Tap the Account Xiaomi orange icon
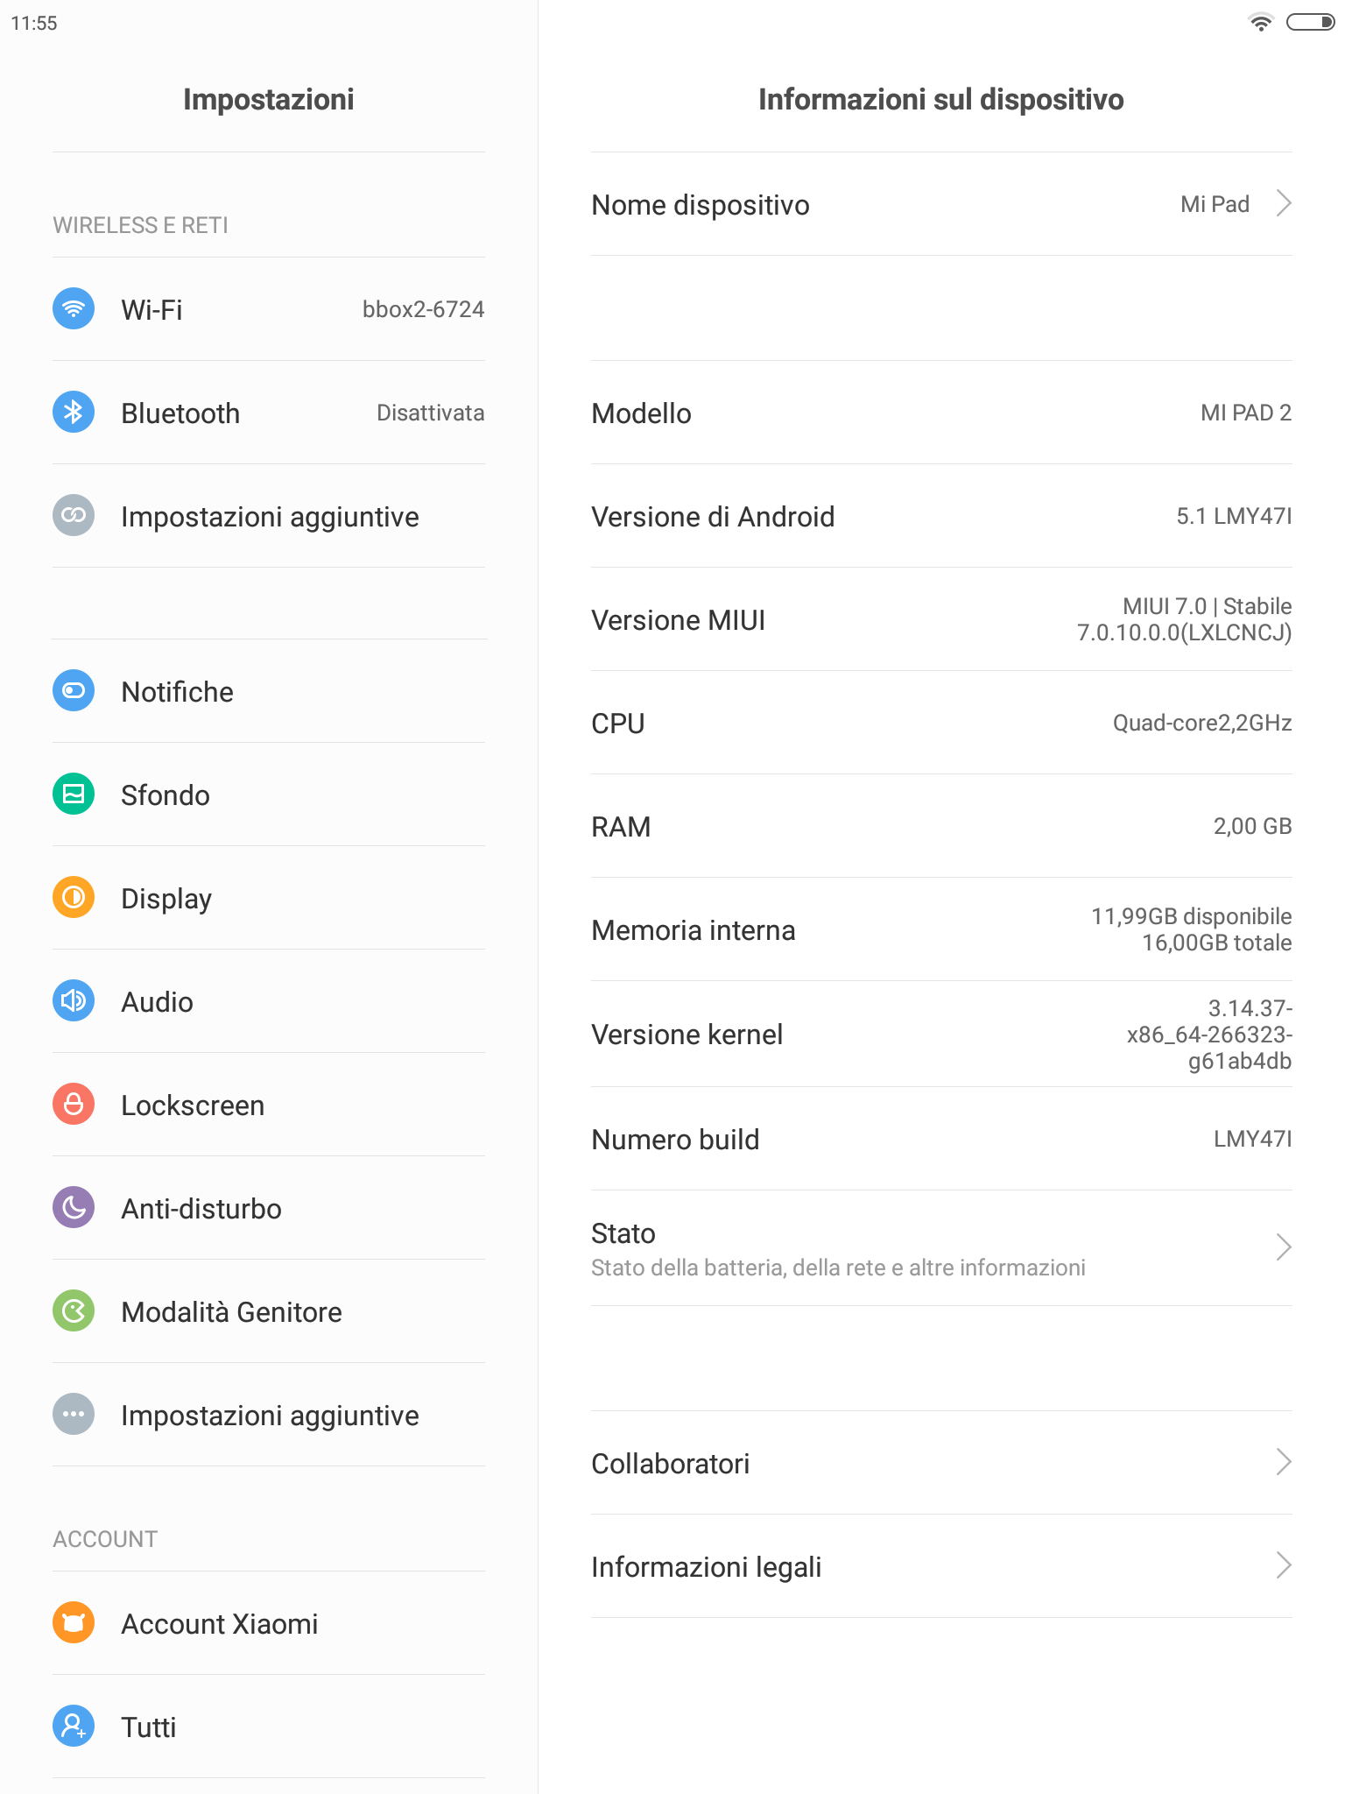 click(x=74, y=1622)
